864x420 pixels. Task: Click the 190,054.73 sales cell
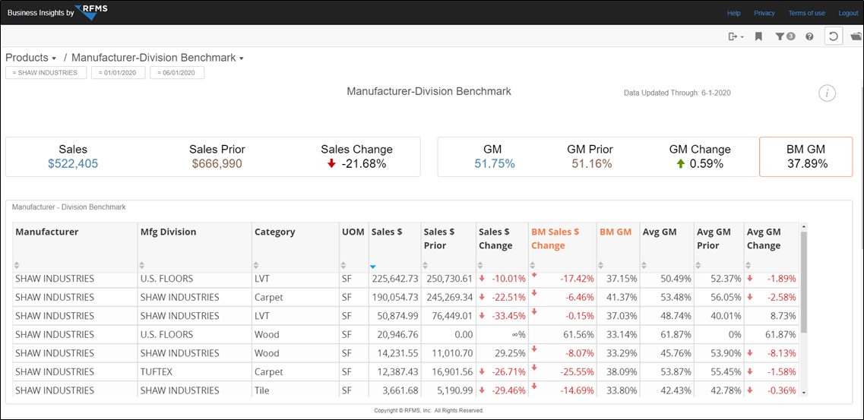(395, 297)
